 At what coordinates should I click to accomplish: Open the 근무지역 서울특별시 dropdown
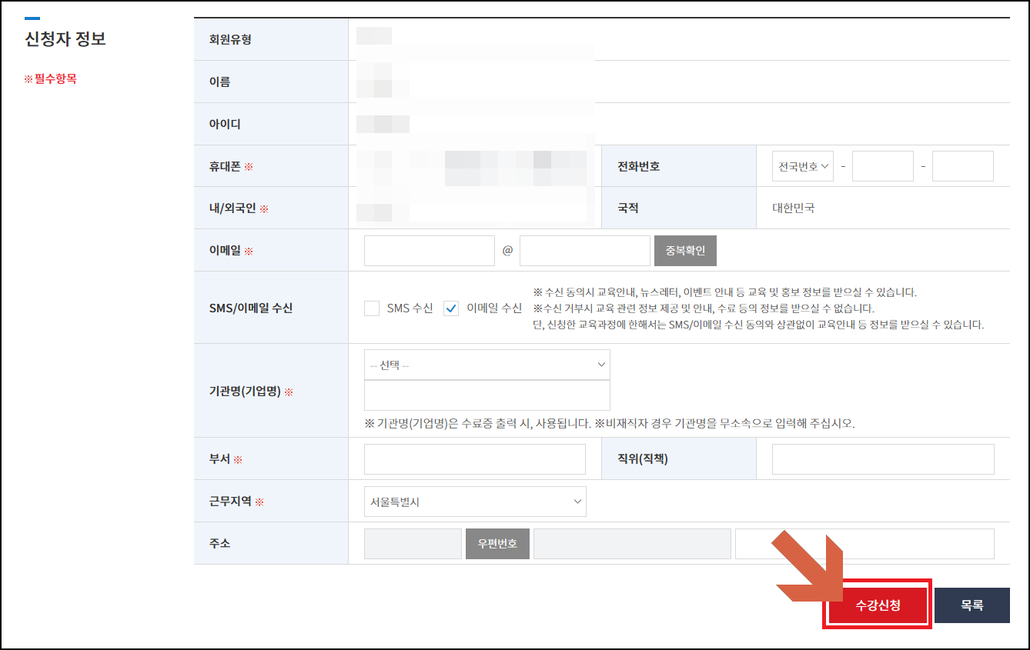pos(475,502)
